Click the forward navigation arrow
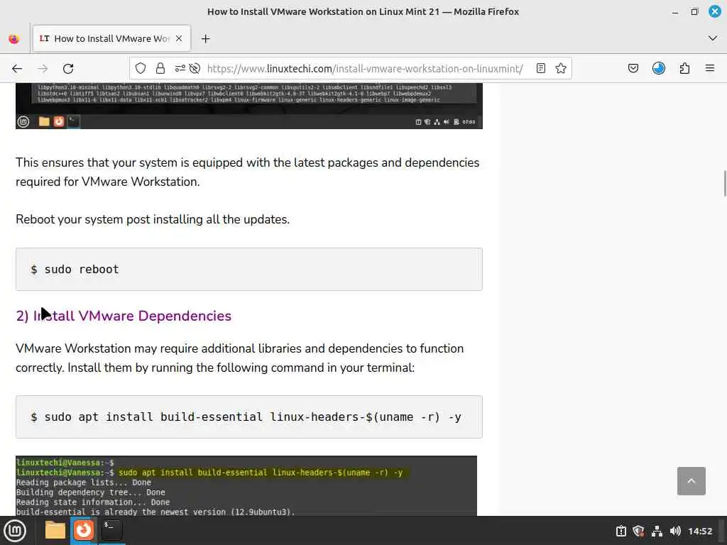Viewport: 727px width, 545px height. 43,69
